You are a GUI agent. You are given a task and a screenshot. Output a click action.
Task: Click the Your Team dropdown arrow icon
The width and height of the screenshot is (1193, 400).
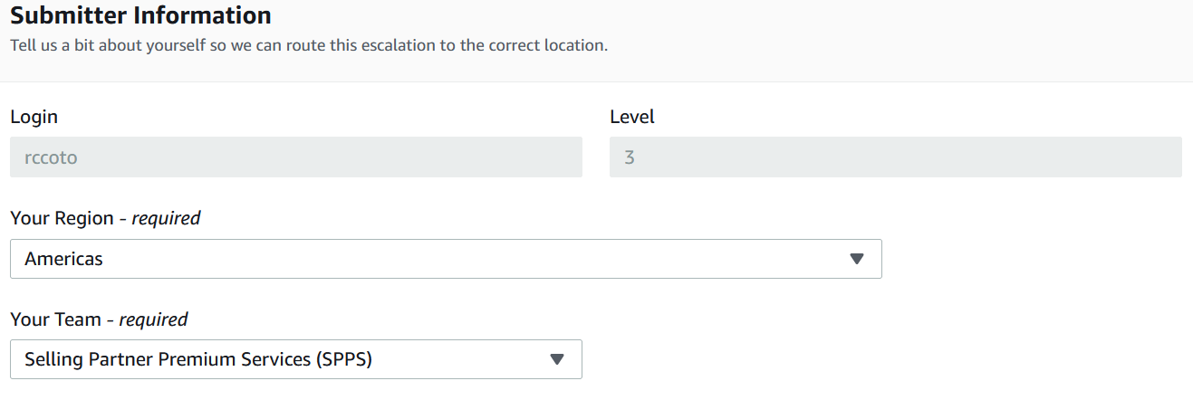click(557, 359)
